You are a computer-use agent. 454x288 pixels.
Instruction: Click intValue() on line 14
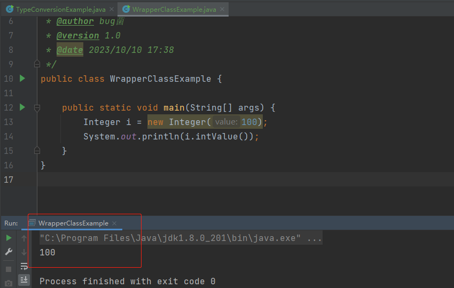222,136
